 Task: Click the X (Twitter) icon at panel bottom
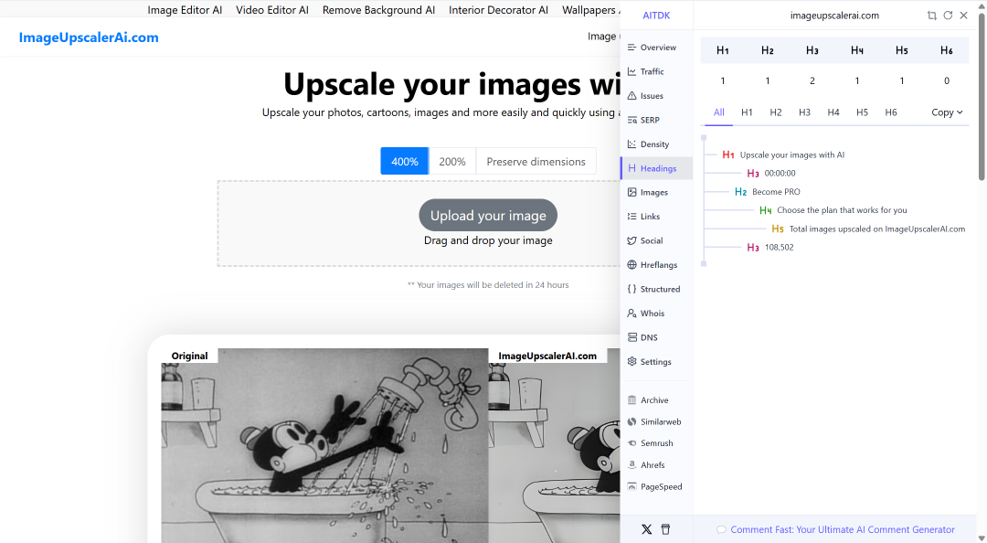pyautogui.click(x=646, y=529)
